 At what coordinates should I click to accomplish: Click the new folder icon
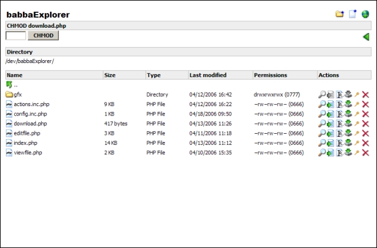click(x=340, y=14)
